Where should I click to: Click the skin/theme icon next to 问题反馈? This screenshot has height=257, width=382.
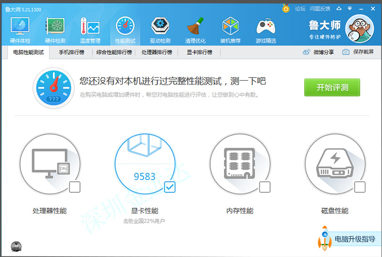point(339,9)
